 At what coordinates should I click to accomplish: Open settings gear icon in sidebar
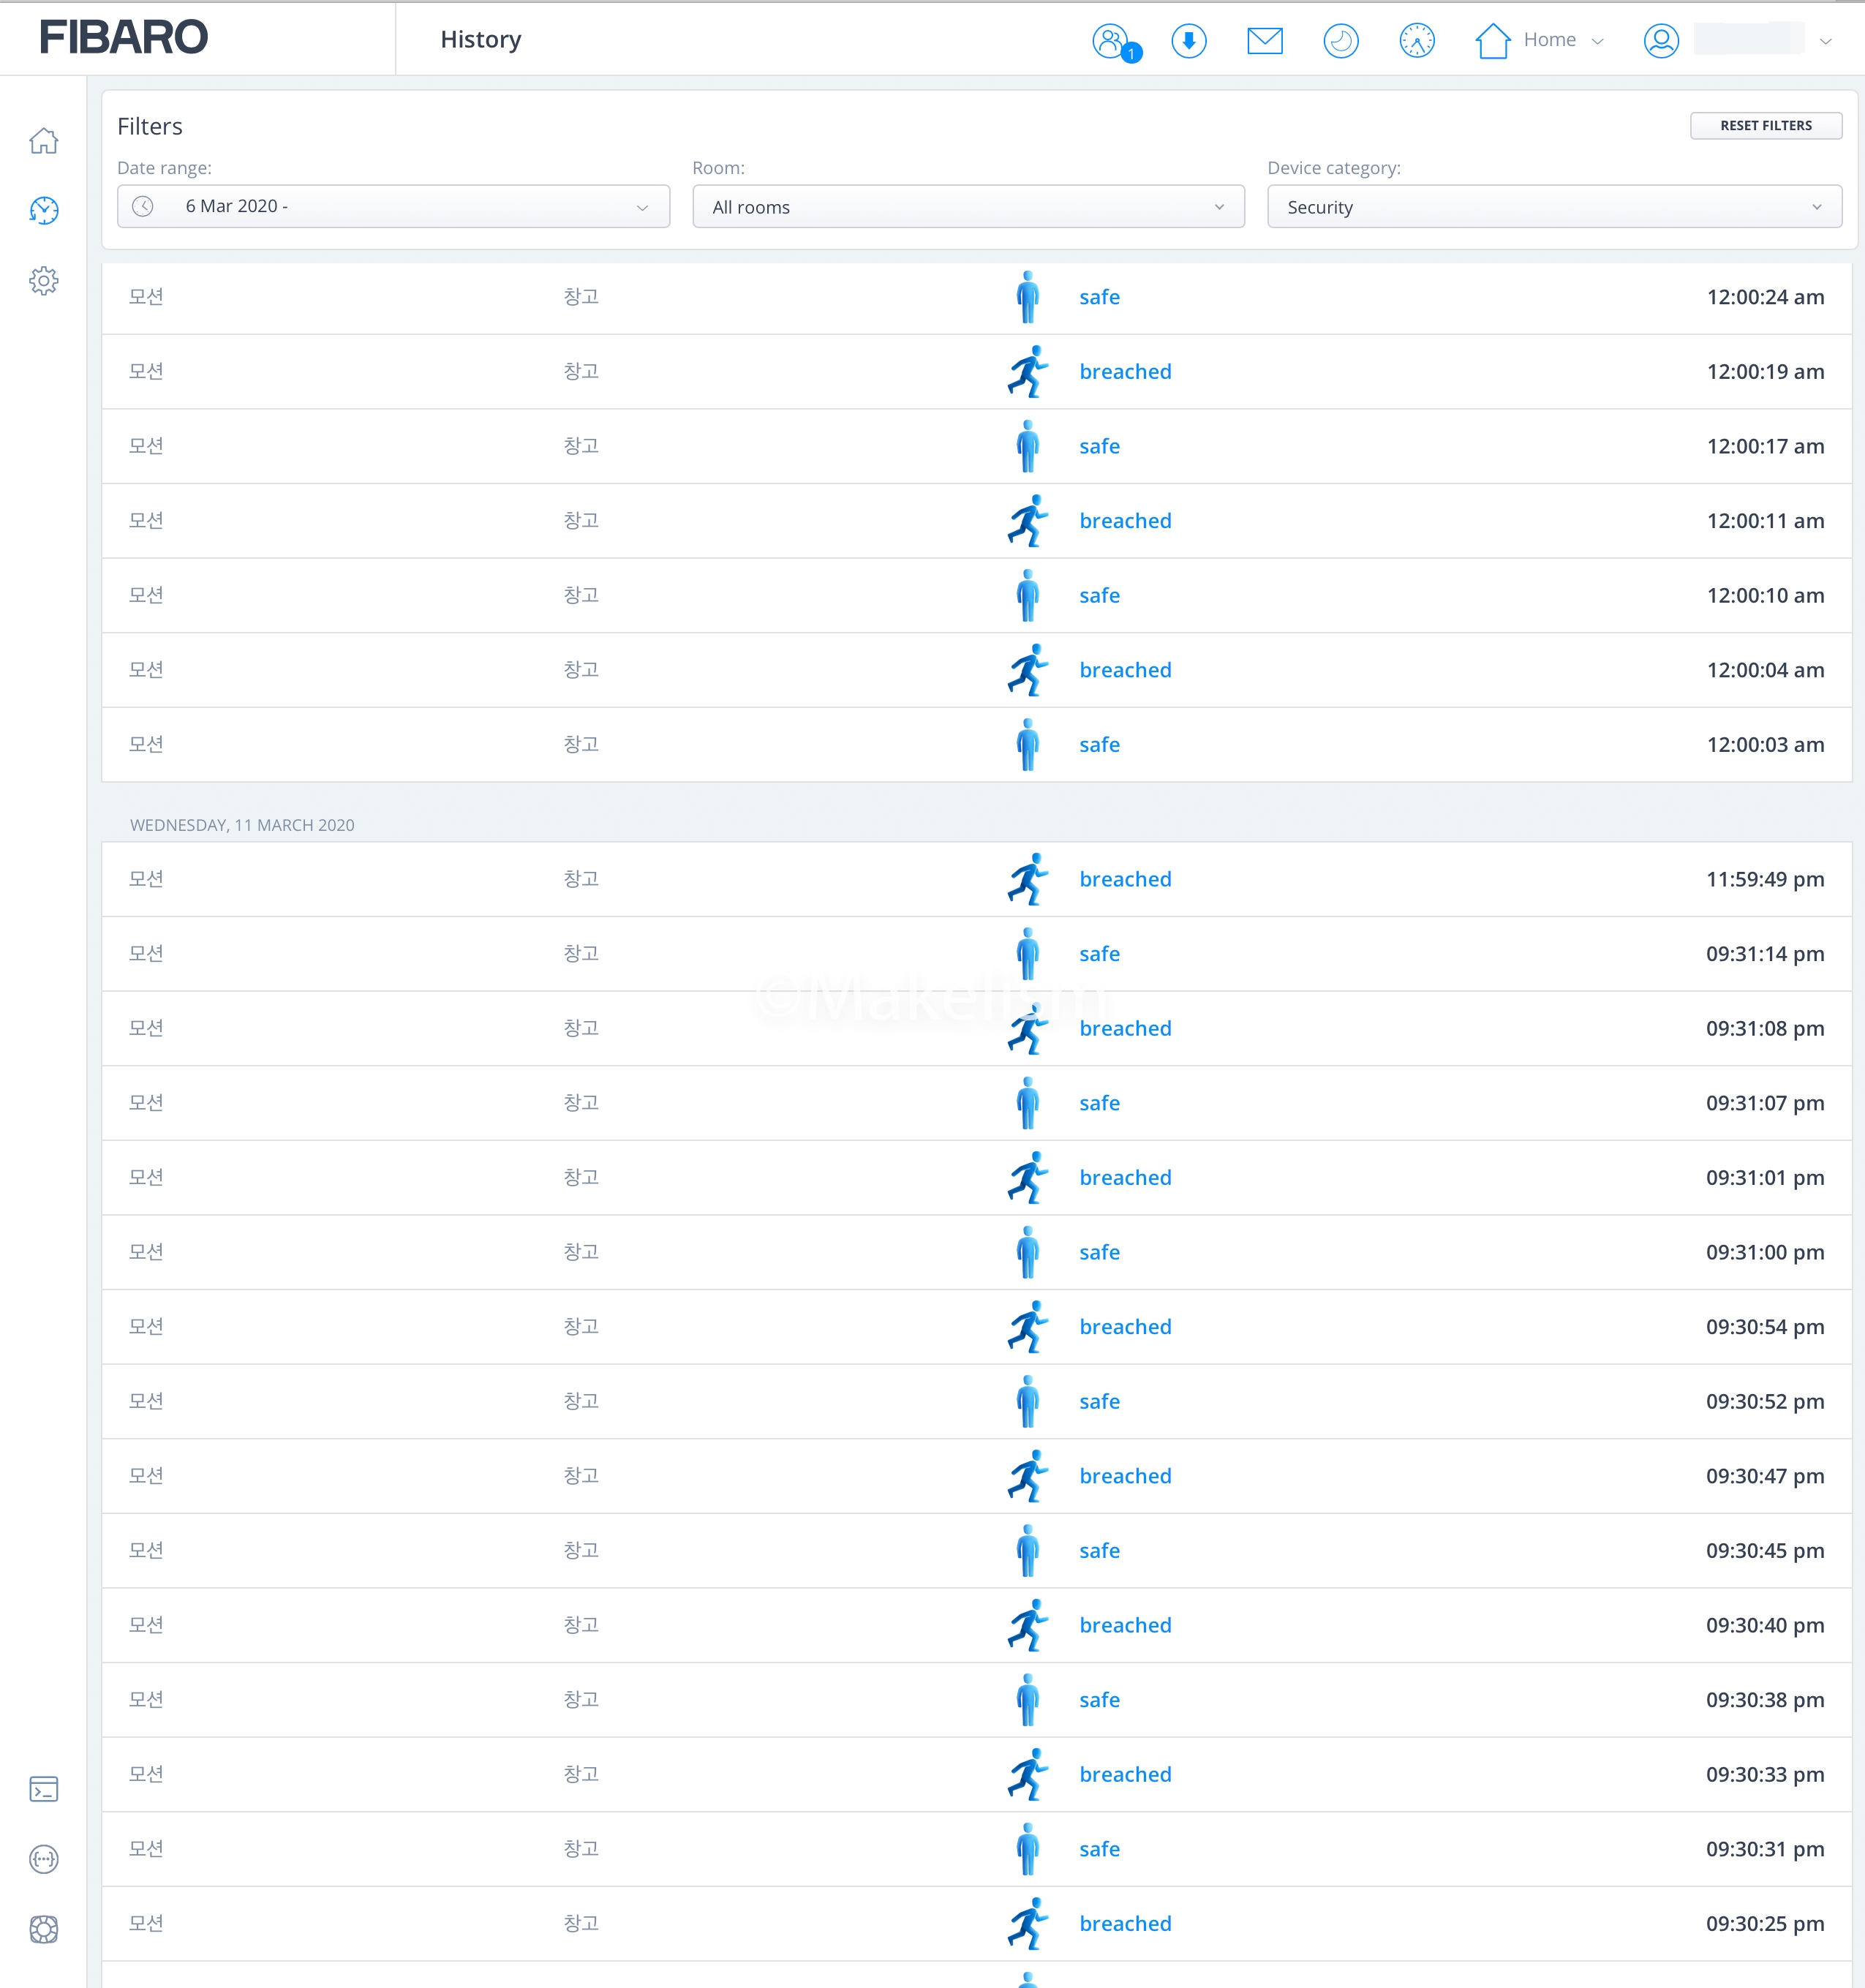(x=44, y=280)
